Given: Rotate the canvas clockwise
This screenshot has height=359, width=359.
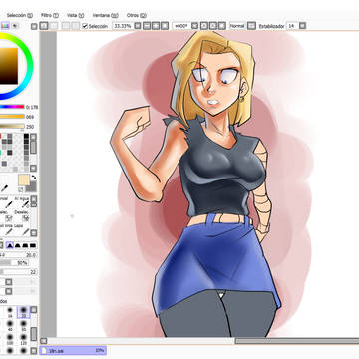Looking at the screenshot, I should pos(213,26).
